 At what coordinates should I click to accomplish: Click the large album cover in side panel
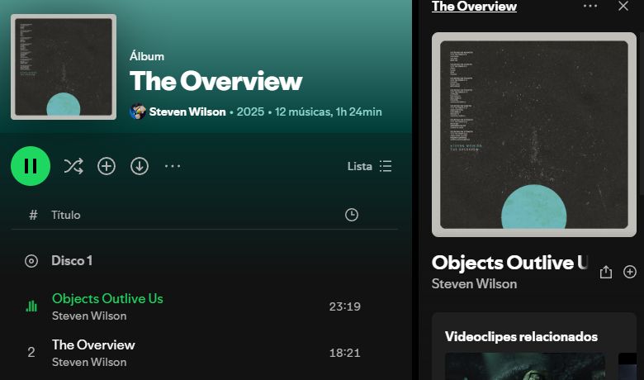534,135
